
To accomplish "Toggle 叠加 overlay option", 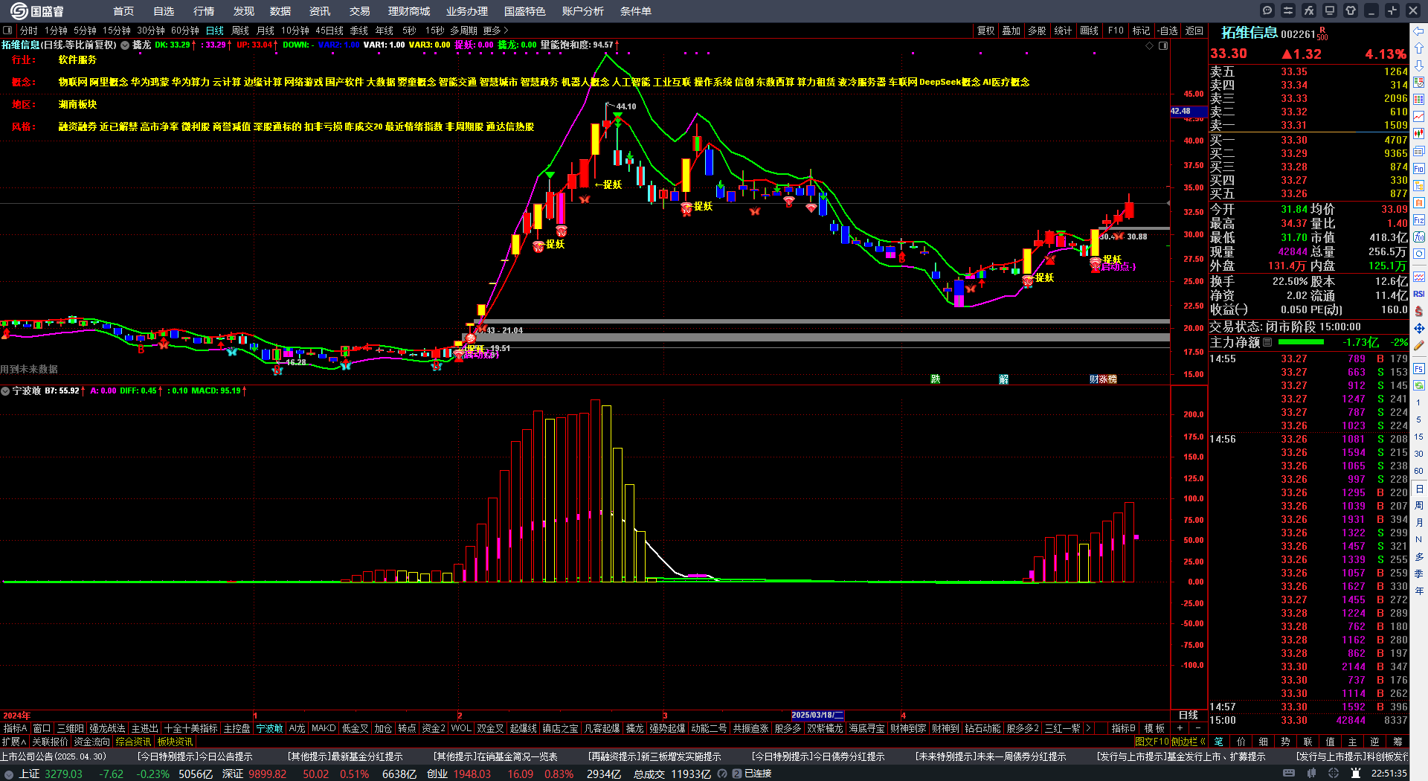I will (x=1011, y=30).
